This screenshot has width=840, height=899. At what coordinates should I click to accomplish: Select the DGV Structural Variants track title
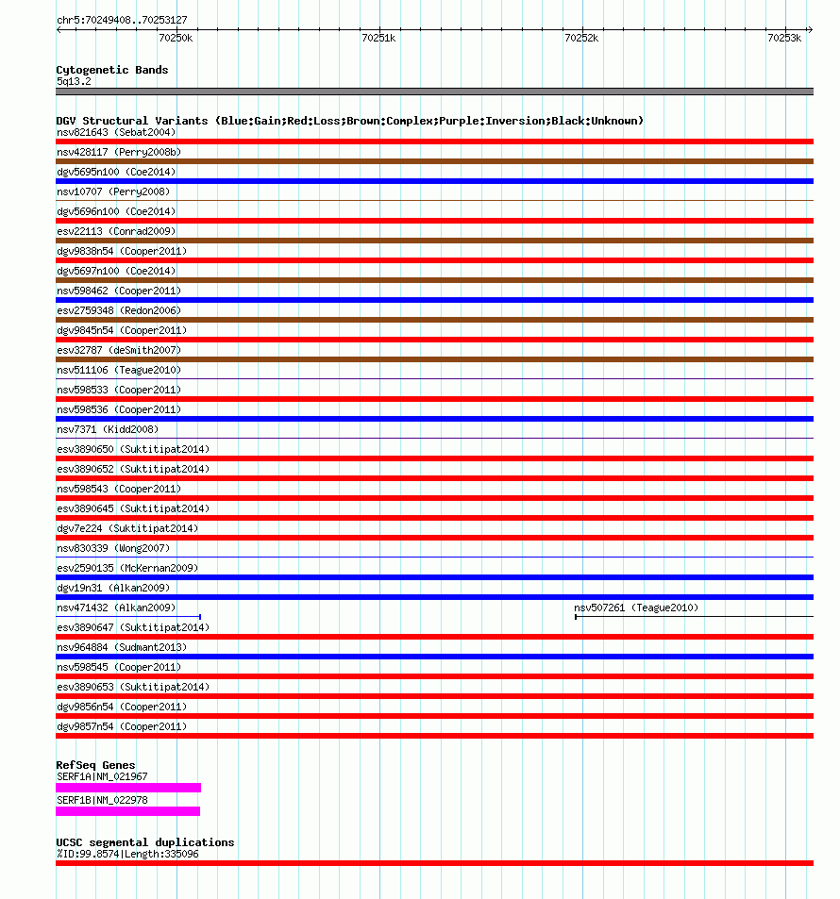pos(349,121)
